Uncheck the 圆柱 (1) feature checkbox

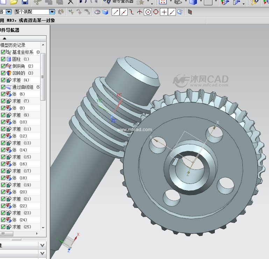[3, 59]
